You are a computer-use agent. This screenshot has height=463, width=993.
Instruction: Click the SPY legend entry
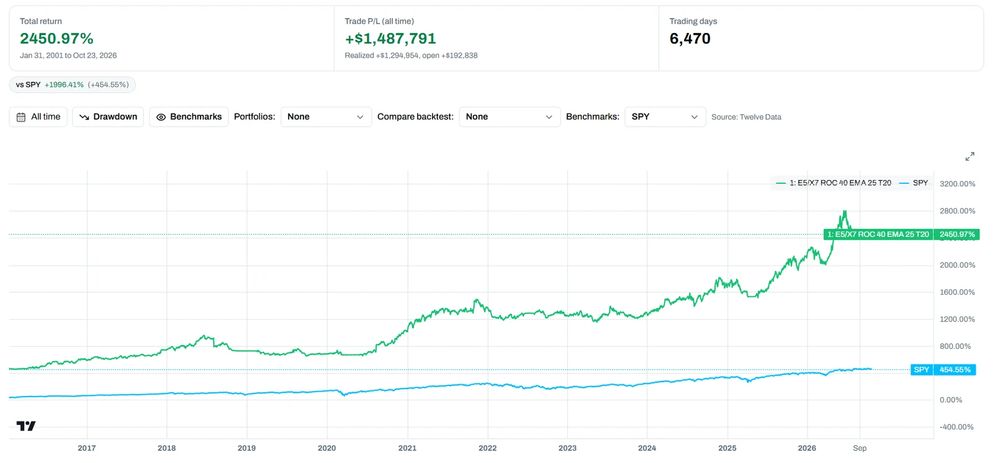coord(914,183)
